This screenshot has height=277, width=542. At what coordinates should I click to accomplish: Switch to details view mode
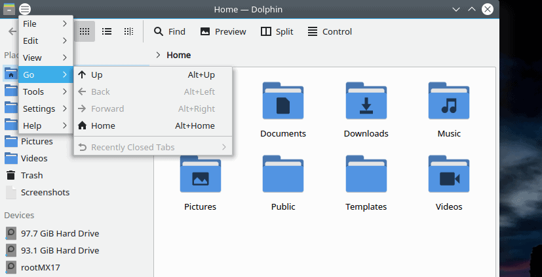click(128, 32)
